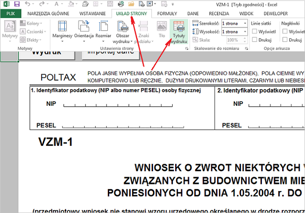
Task: Click the fill color paint bucket icon
Action: point(71,4)
